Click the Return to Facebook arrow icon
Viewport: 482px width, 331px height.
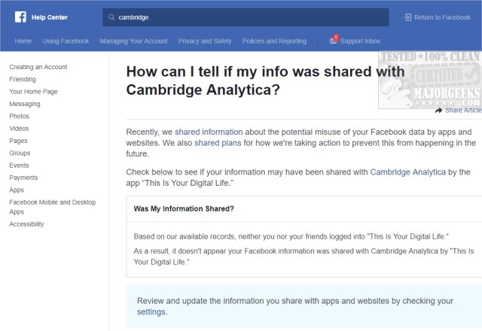(x=407, y=17)
